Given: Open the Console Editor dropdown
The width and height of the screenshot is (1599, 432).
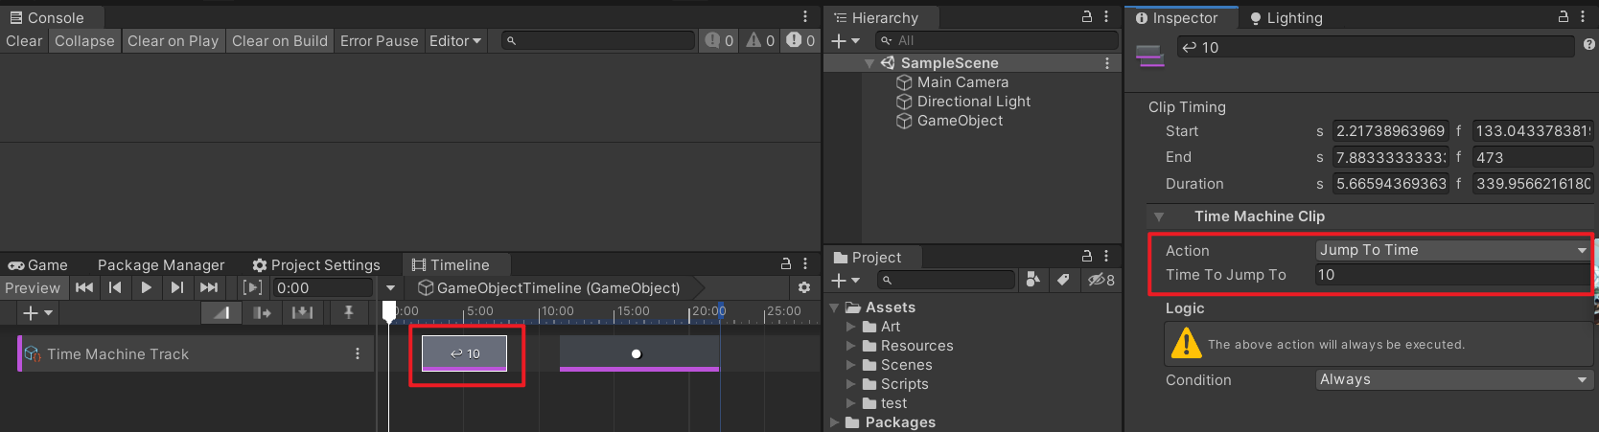Looking at the screenshot, I should pos(455,40).
